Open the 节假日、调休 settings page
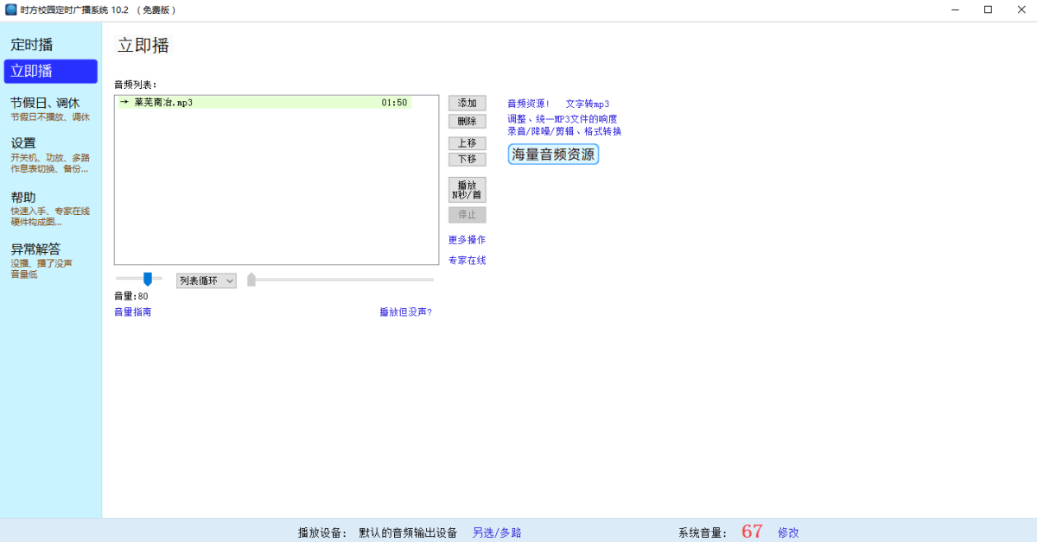1037x542 pixels. pyautogui.click(x=49, y=103)
